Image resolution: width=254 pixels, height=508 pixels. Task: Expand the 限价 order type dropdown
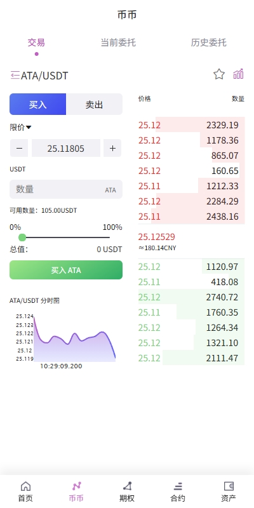21,128
